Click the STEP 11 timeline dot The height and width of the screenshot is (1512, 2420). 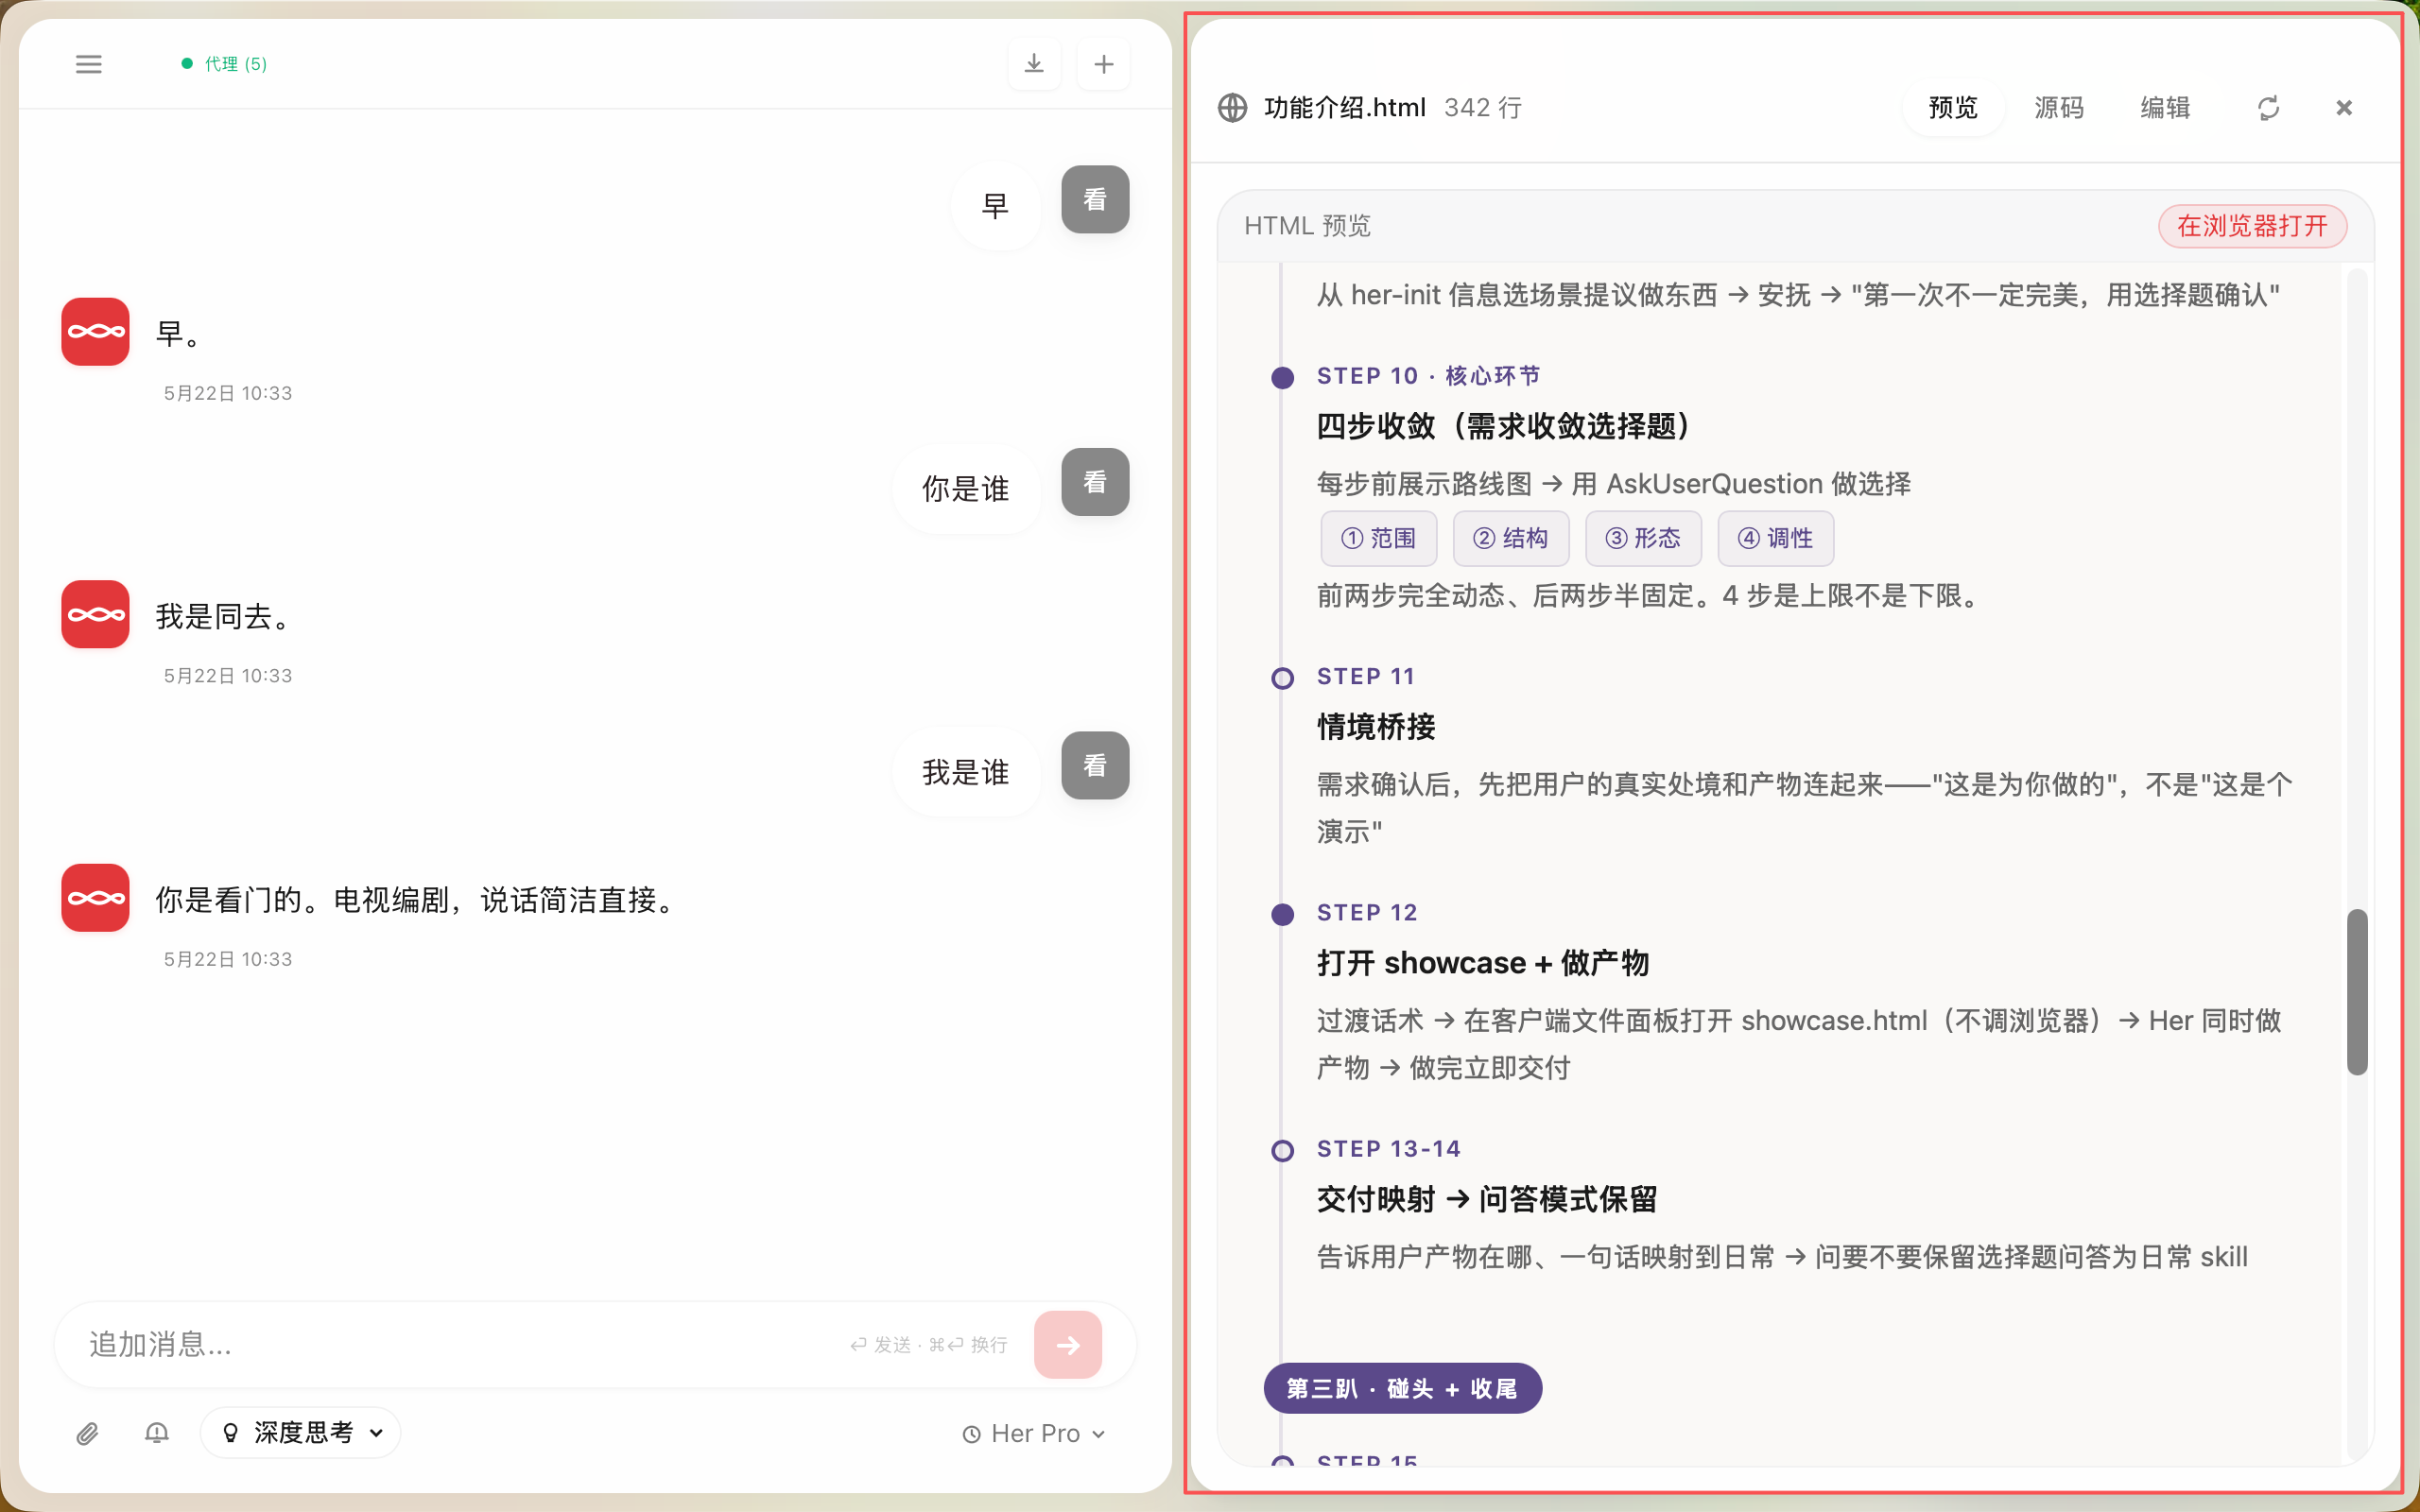pos(1282,678)
